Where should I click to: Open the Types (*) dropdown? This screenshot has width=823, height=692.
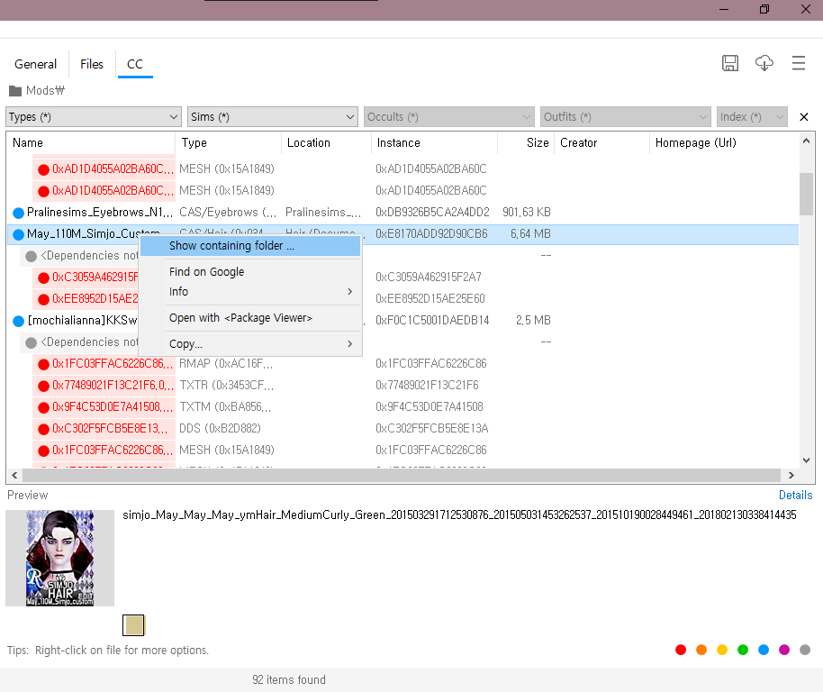tap(94, 117)
